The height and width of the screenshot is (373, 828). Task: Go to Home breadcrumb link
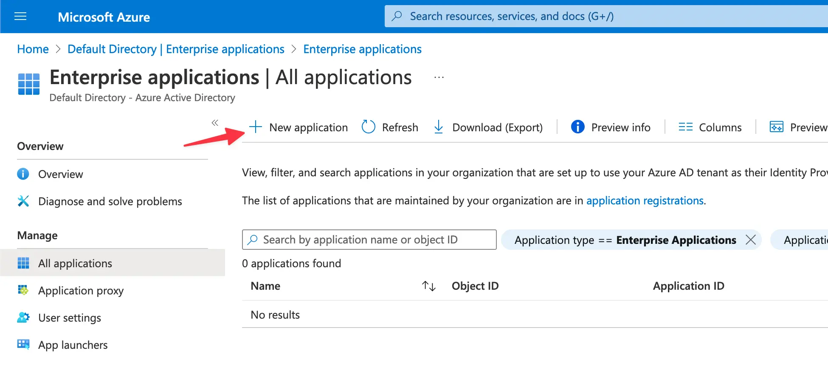(33, 49)
